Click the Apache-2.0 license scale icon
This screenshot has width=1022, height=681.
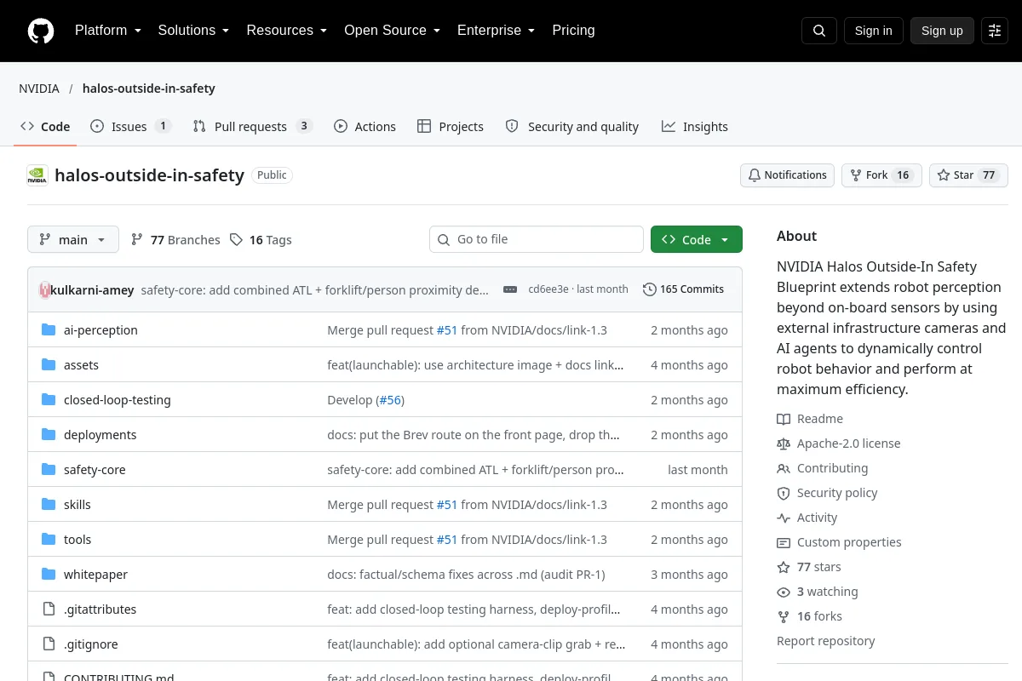(784, 444)
